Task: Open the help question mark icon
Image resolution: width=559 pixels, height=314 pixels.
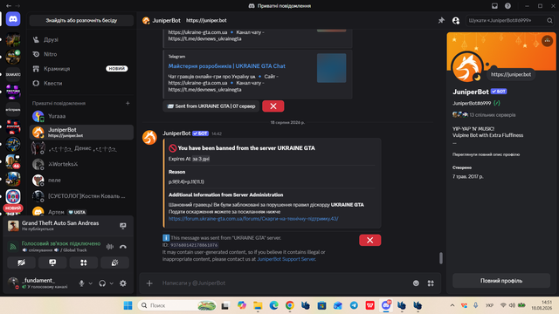Action: tap(507, 6)
